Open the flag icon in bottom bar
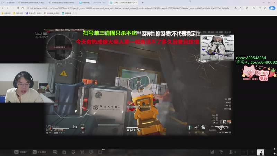The height and width of the screenshot is (156, 277). [221, 152]
